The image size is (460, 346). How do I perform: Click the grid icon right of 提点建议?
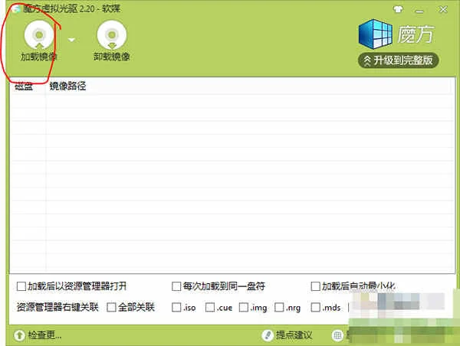tap(337, 335)
